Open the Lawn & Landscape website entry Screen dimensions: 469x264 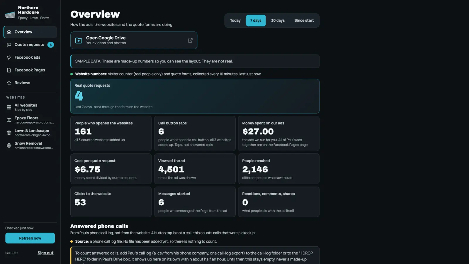tap(30, 133)
